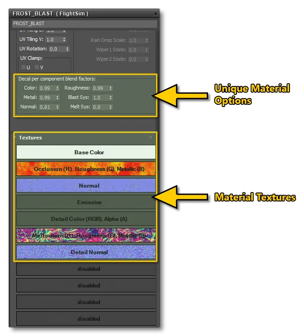
Task: Close the FROST_BLAST material window
Action: click(x=155, y=14)
